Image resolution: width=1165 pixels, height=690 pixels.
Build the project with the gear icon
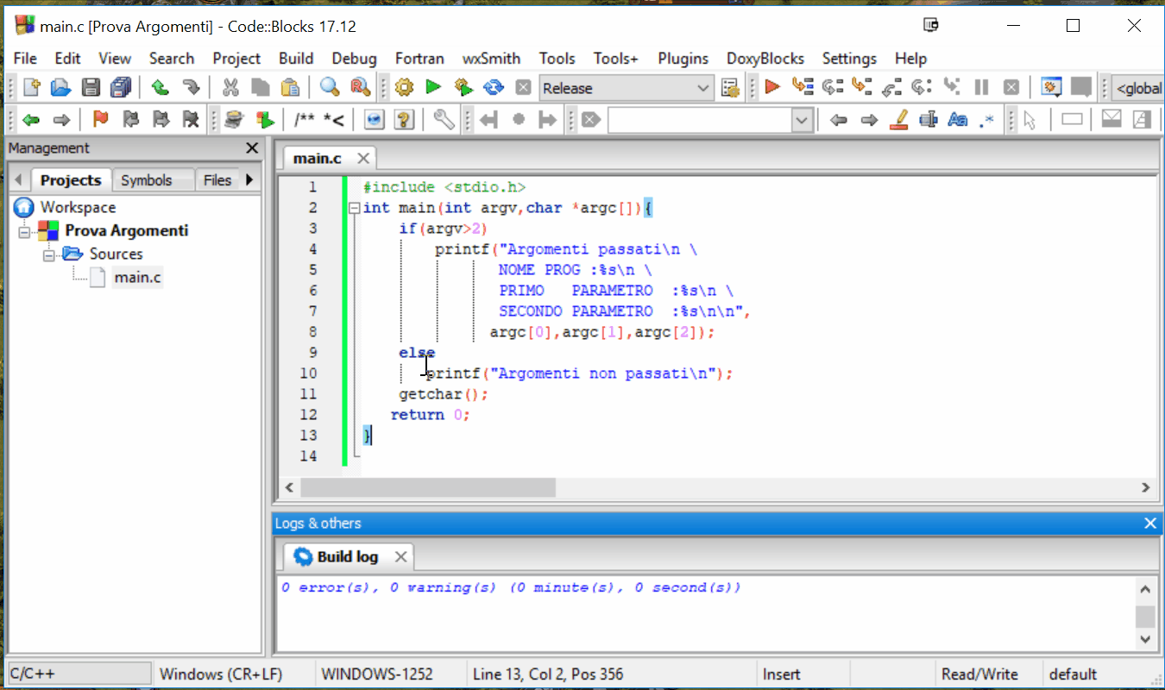[x=405, y=87]
